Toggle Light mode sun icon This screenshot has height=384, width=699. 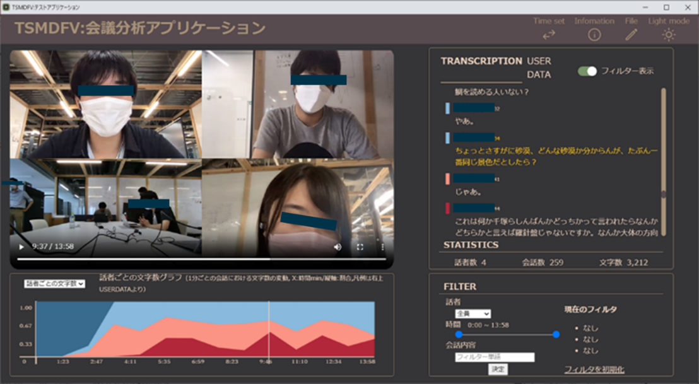(x=669, y=35)
